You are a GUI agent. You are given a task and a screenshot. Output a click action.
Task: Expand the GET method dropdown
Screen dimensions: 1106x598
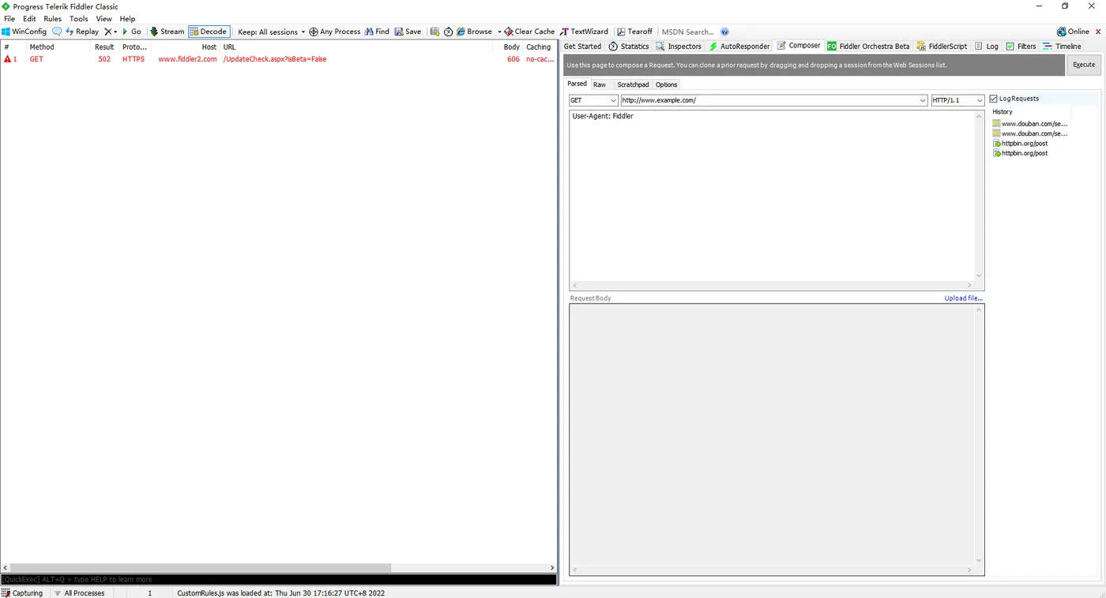pos(593,100)
